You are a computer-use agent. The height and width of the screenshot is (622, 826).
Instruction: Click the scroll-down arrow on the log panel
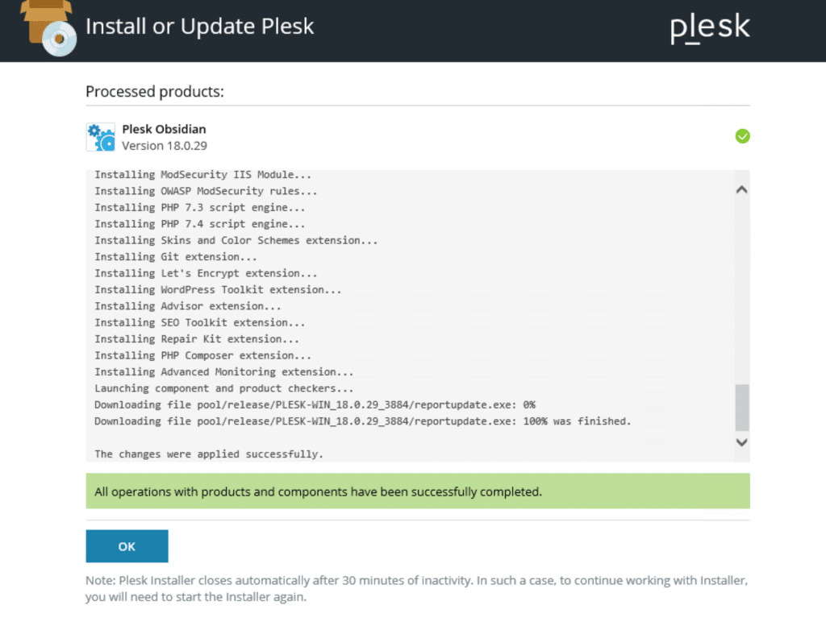click(740, 442)
